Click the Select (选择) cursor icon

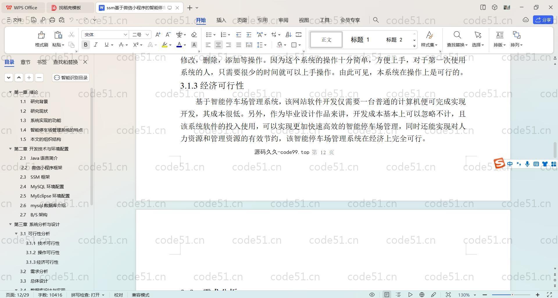tap(478, 35)
